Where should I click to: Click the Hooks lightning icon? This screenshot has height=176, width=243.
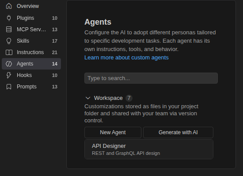click(9, 75)
